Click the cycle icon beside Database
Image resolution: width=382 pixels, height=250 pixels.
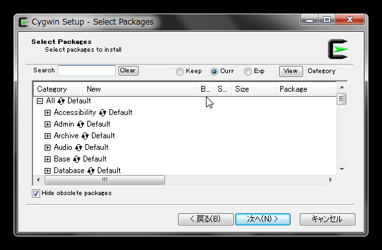(91, 171)
